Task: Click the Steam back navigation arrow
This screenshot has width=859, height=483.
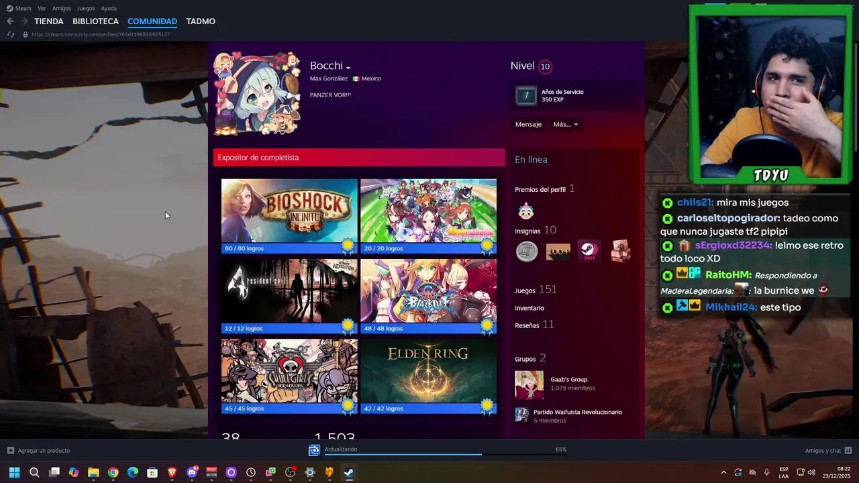Action: coord(10,21)
